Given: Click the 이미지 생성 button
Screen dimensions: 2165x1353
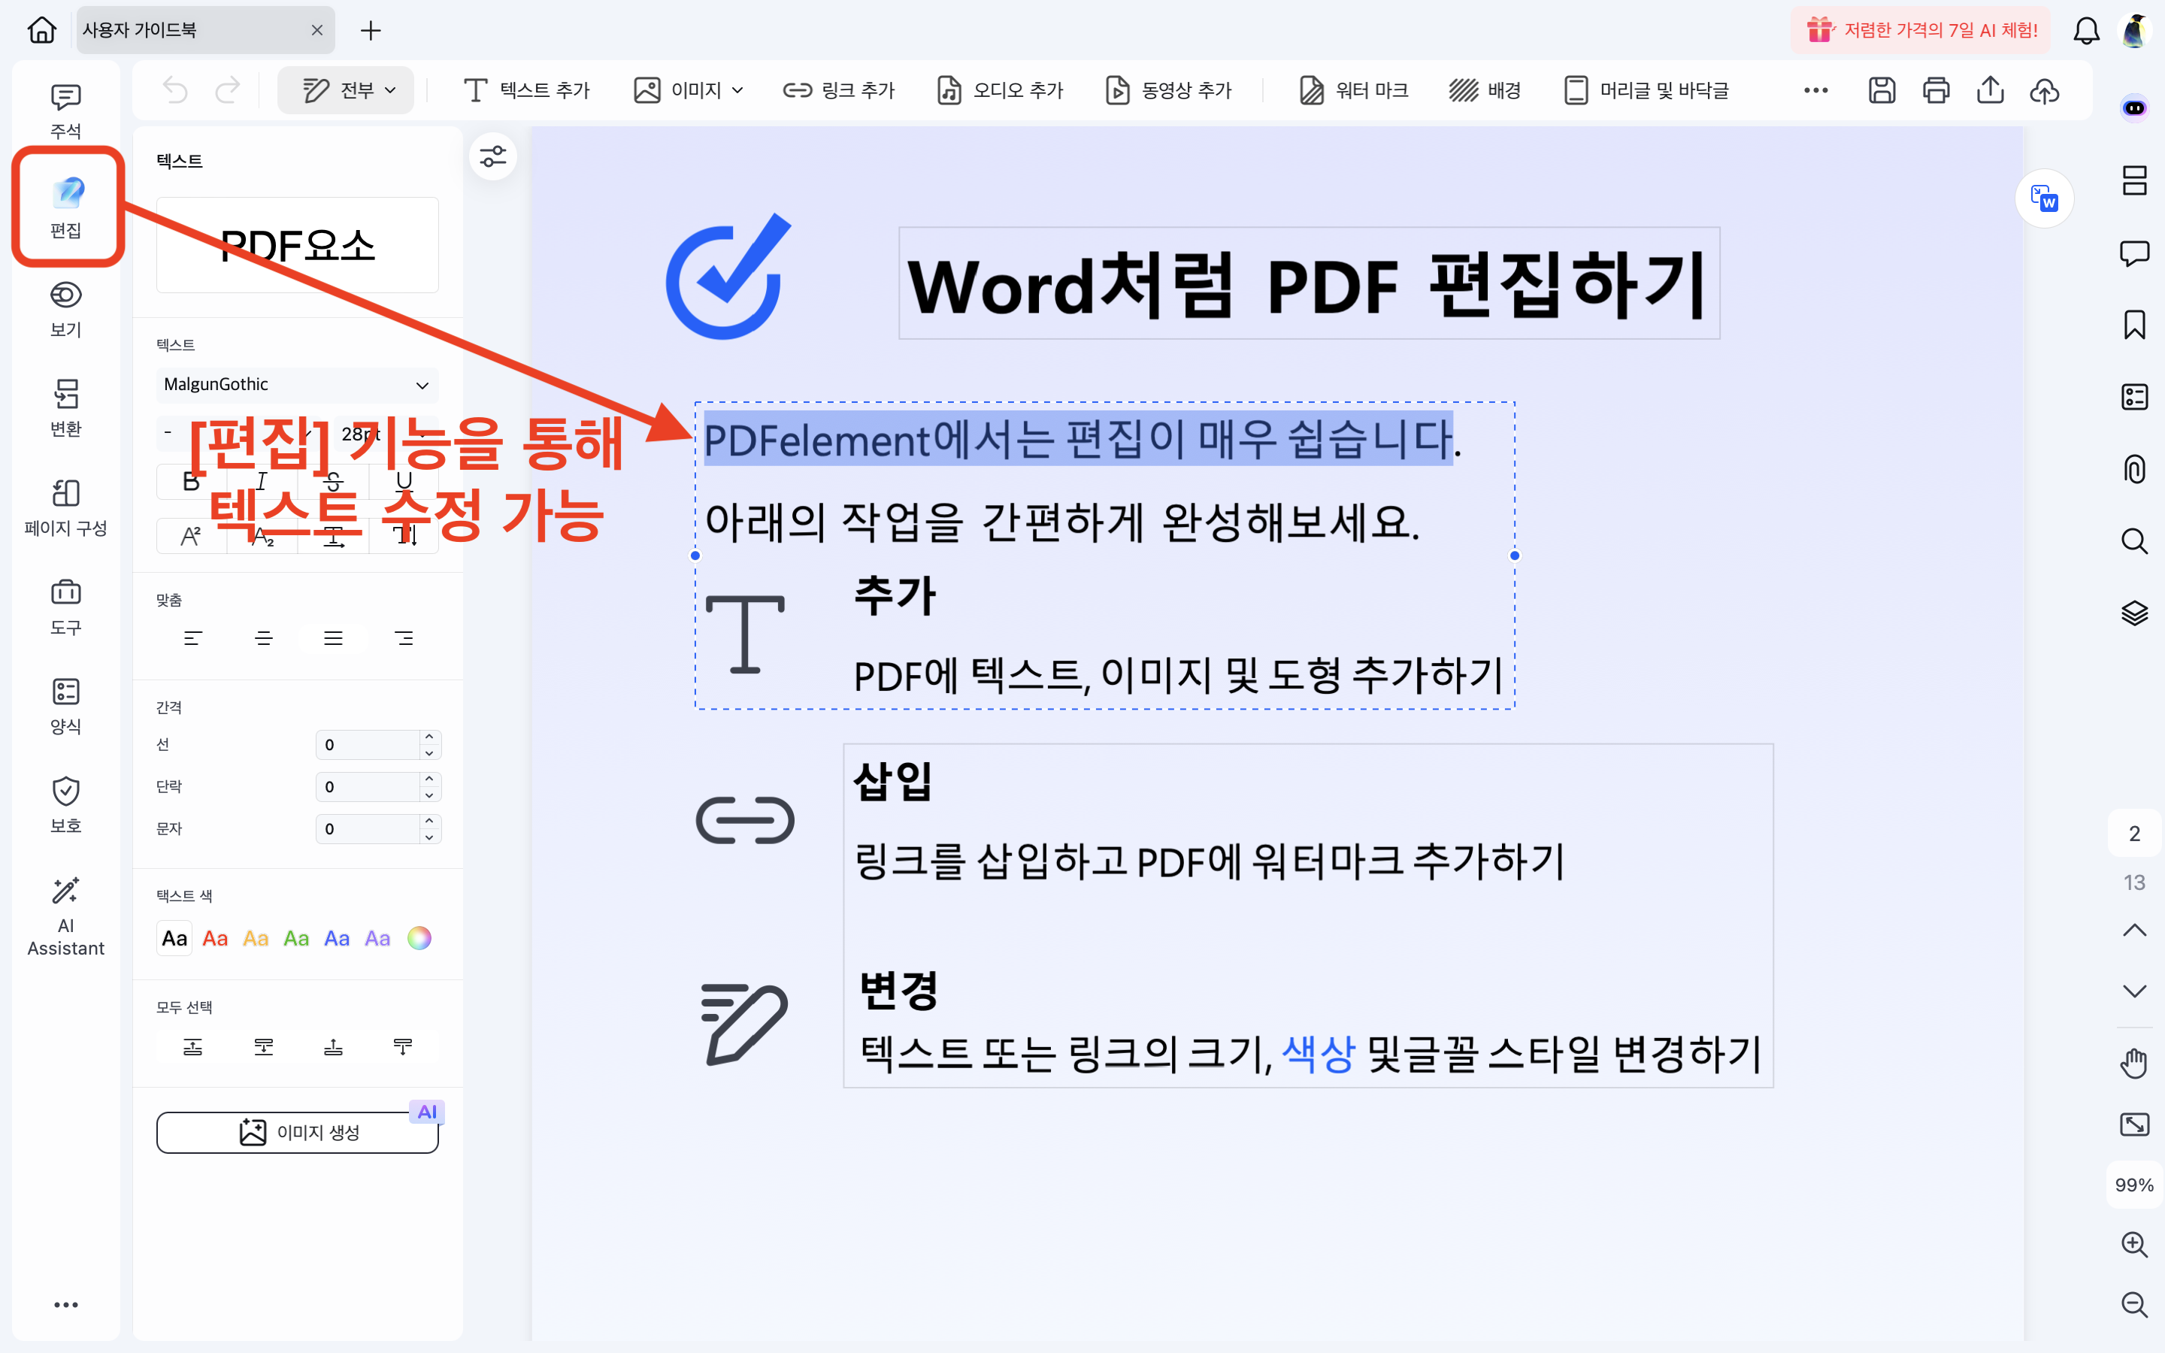Looking at the screenshot, I should pyautogui.click(x=297, y=1133).
